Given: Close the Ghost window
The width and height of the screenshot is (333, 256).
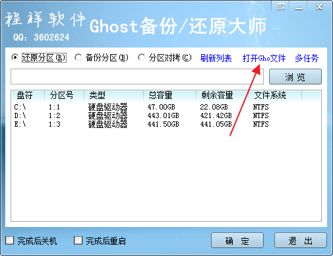Looking at the screenshot, I should coord(319,7).
